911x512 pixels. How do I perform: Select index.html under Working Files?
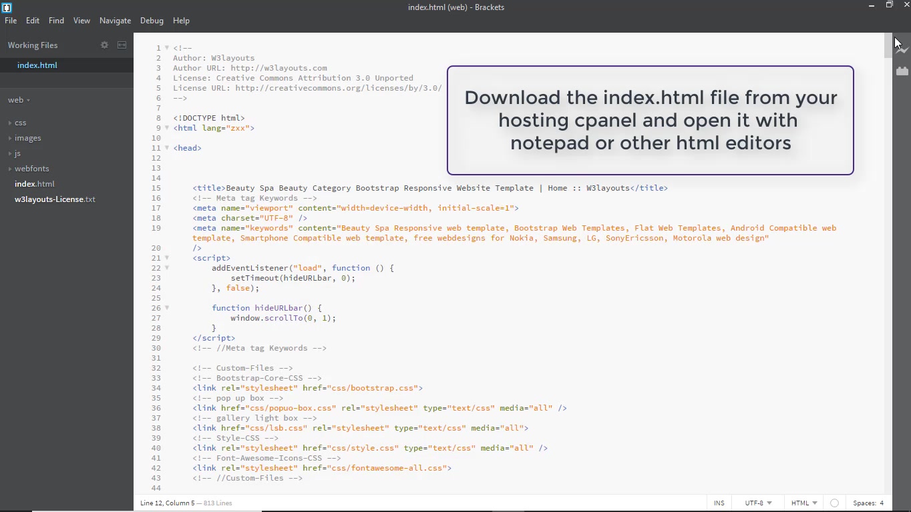coord(37,65)
